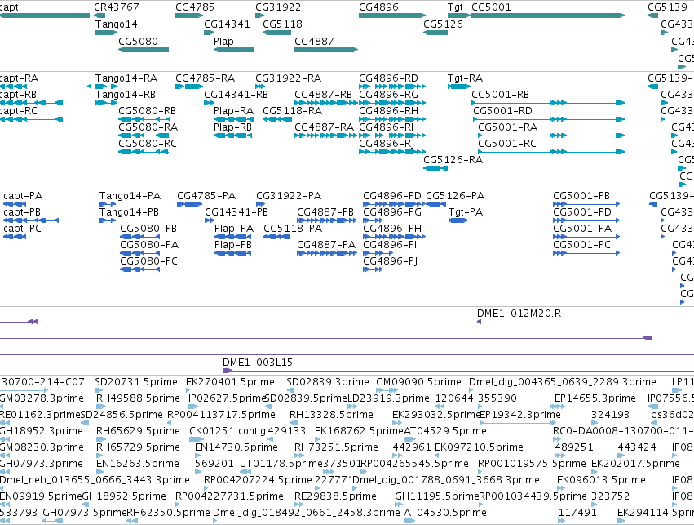Open the UT01178.5prime EST label
The image size is (694, 525).
(x=281, y=464)
